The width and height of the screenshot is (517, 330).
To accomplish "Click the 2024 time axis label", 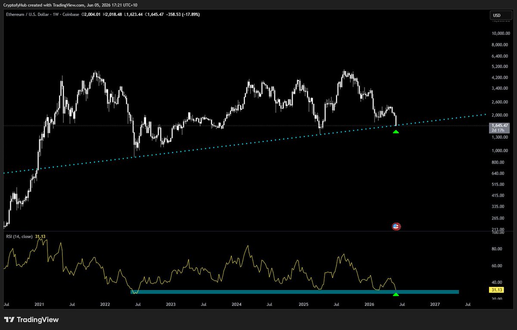I will pos(237,305).
